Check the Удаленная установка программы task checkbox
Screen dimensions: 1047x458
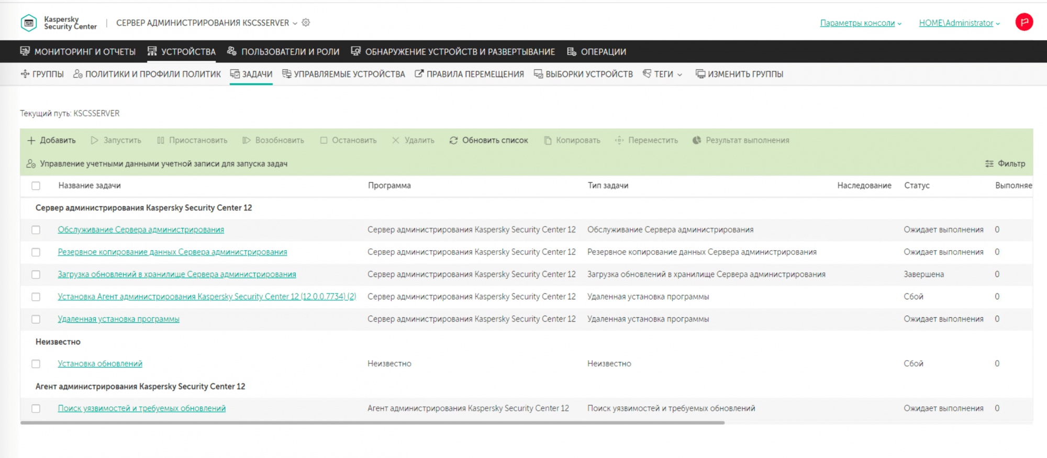[36, 319]
